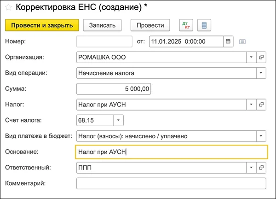The height and width of the screenshot is (199, 276).
Task: Expand the Налог dropdown list
Action: (252, 105)
